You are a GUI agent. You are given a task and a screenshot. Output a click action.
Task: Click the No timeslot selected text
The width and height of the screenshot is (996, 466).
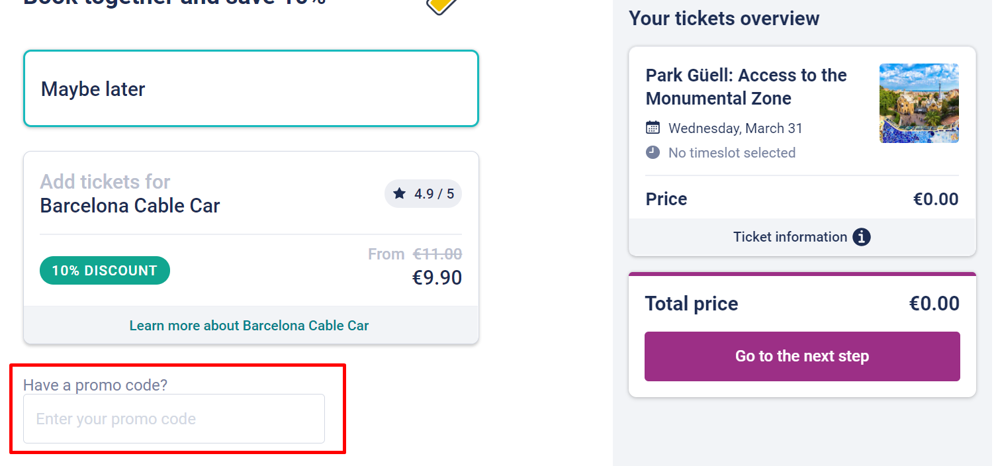tap(732, 153)
